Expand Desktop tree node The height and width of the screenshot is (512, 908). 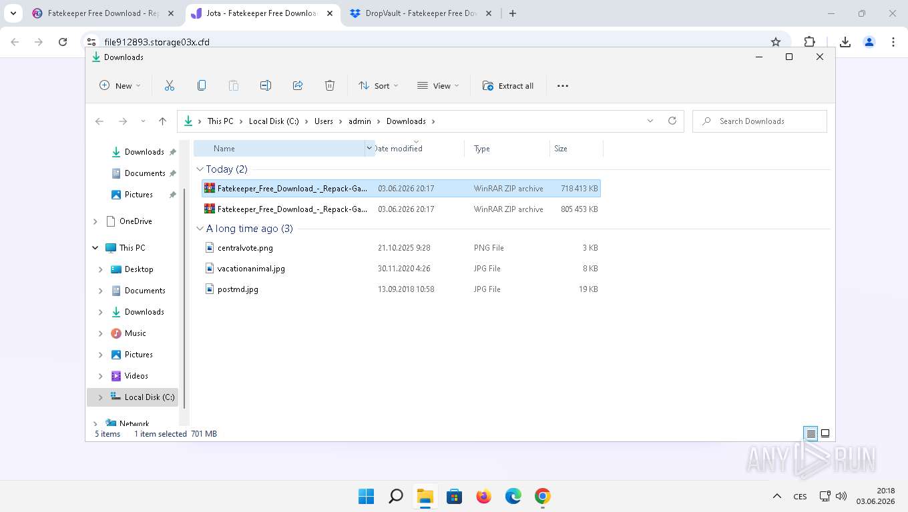(x=100, y=269)
